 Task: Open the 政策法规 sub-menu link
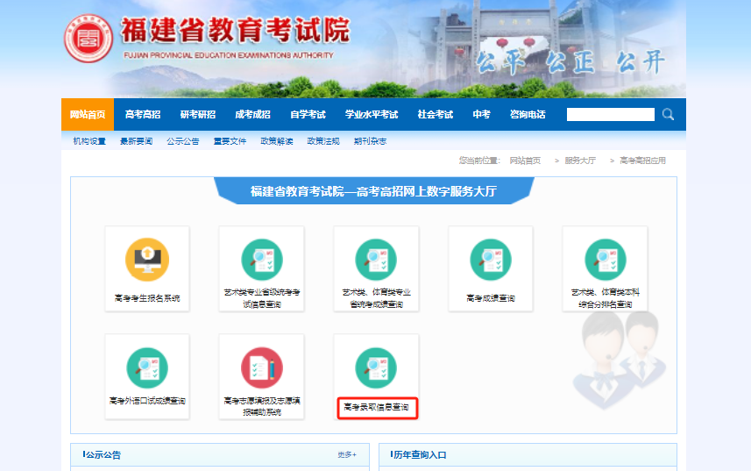(x=323, y=141)
